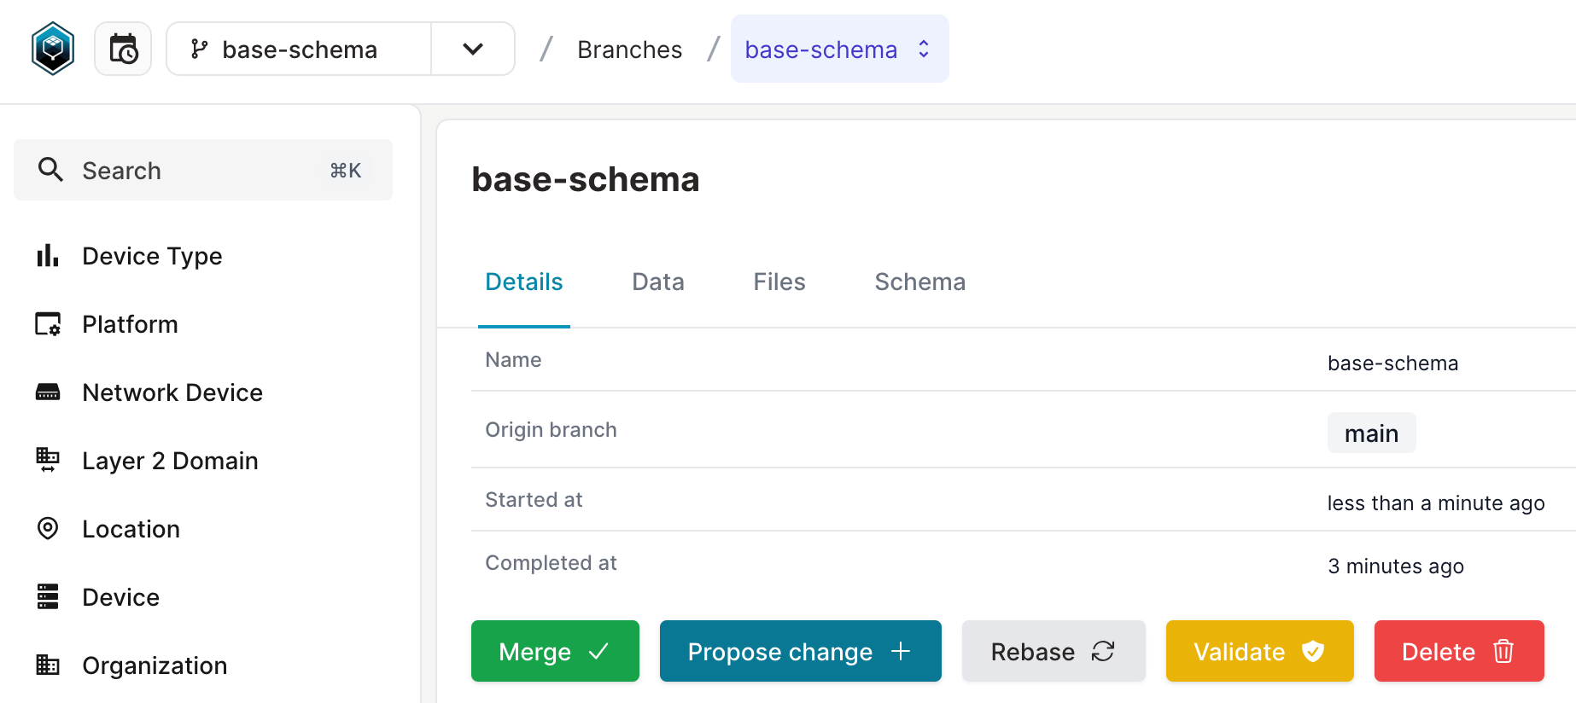This screenshot has width=1576, height=703.
Task: Click the Network Device router icon
Action: pos(48,392)
